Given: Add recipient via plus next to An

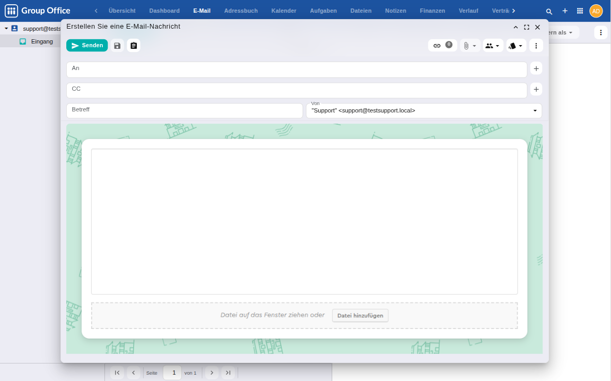Looking at the screenshot, I should (536, 68).
